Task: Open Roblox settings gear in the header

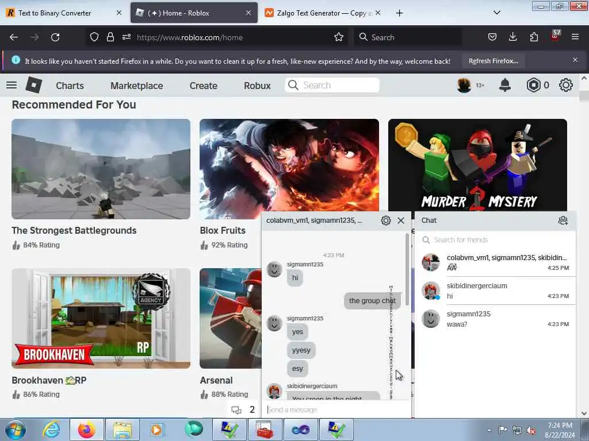Action: [566, 85]
